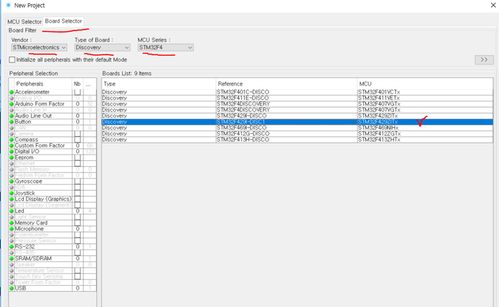The image size is (499, 307).
Task: Click the SRAM/SDRAM peripheral label
Action: (x=33, y=258)
